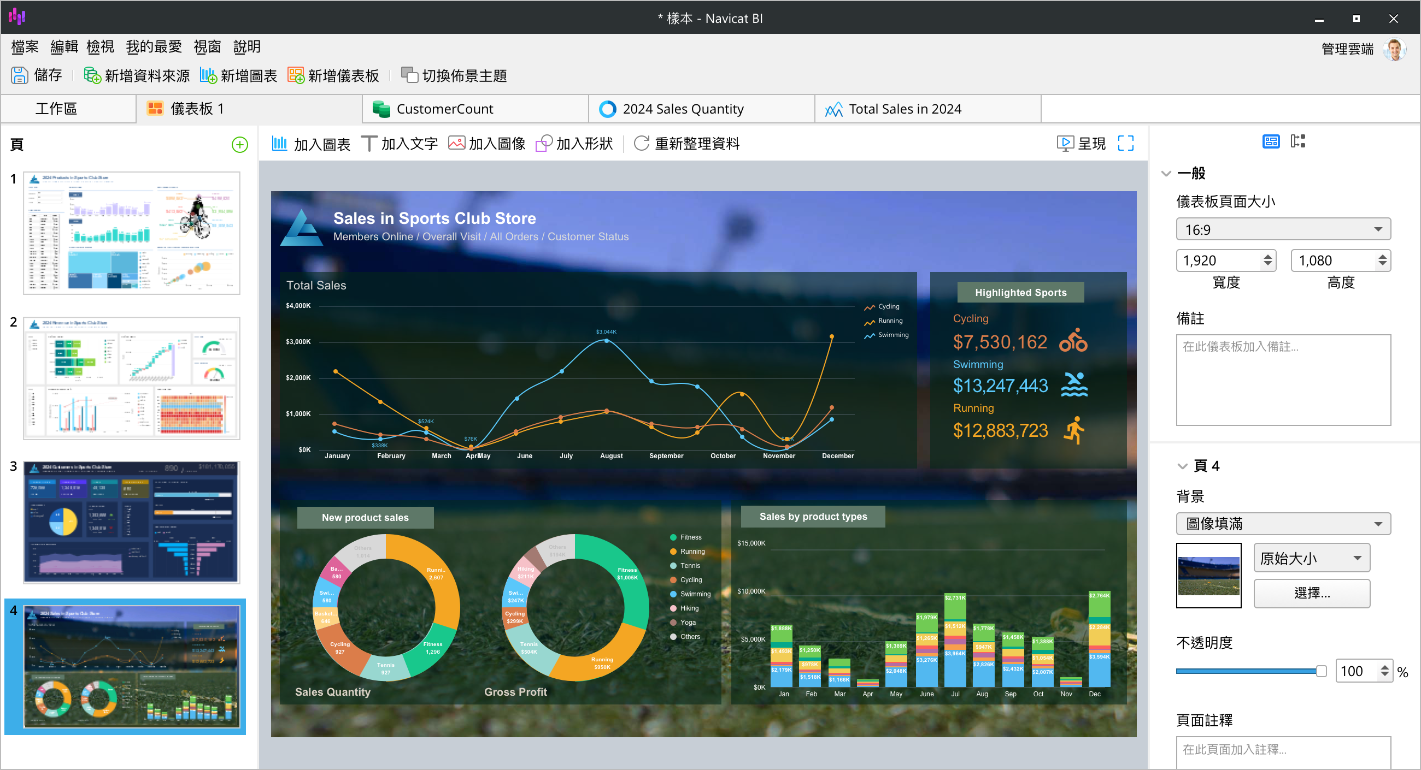Switch to the layout tree panel icon
The image size is (1421, 770).
click(1297, 141)
